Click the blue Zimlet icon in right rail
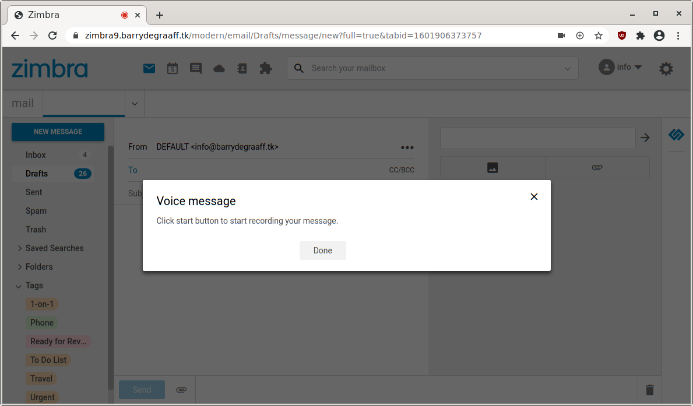693x406 pixels. pos(676,135)
